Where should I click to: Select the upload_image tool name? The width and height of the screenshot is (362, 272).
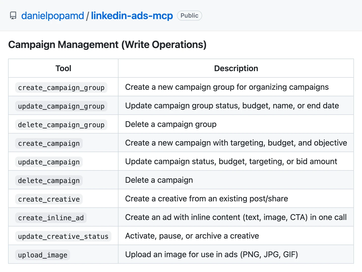[43, 255]
